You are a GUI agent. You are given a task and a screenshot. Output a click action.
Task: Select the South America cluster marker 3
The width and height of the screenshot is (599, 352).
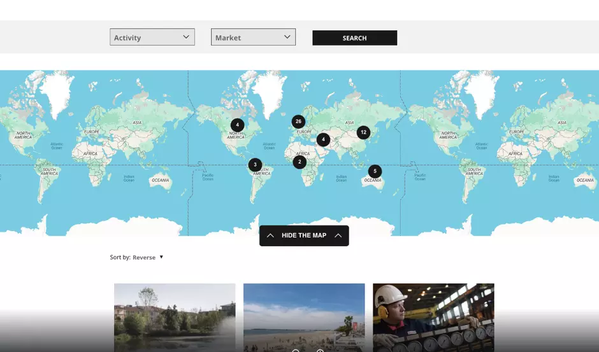[x=255, y=165]
